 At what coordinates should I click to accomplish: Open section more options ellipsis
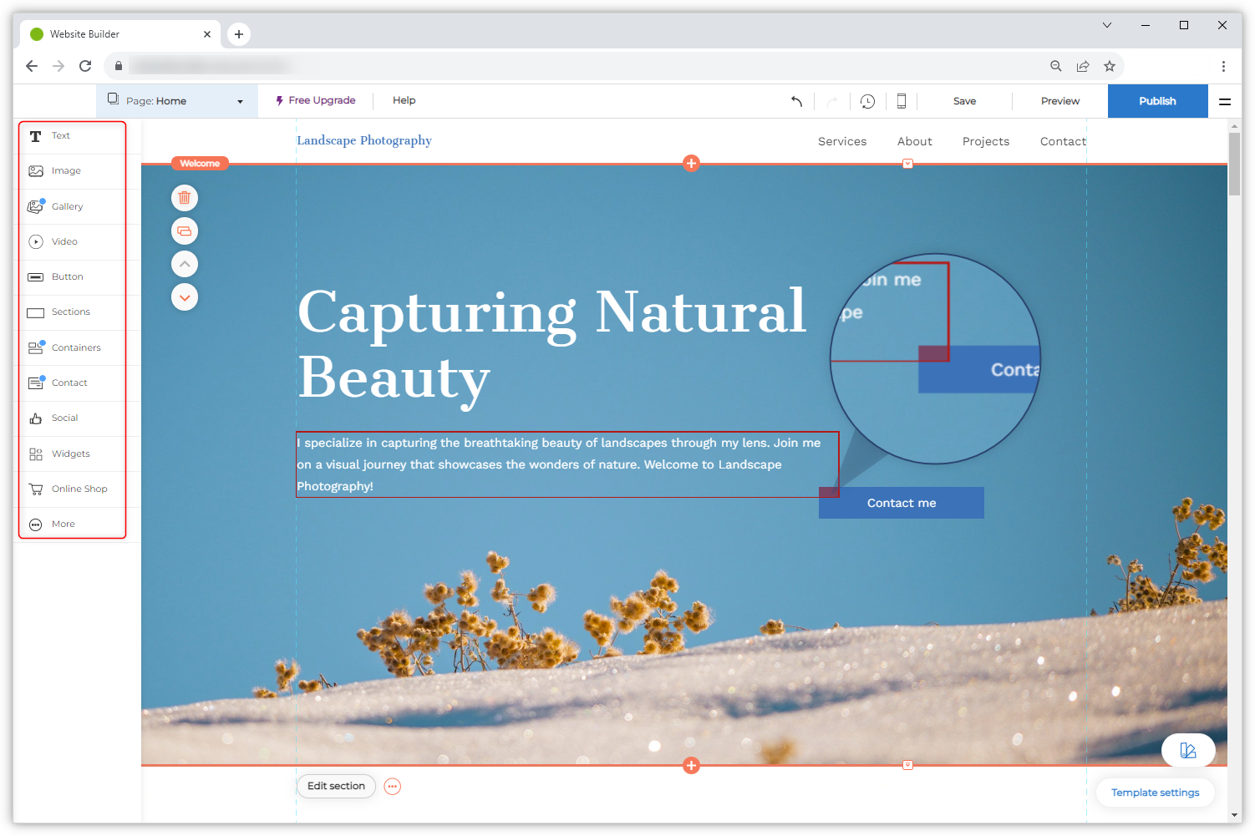coord(393,786)
